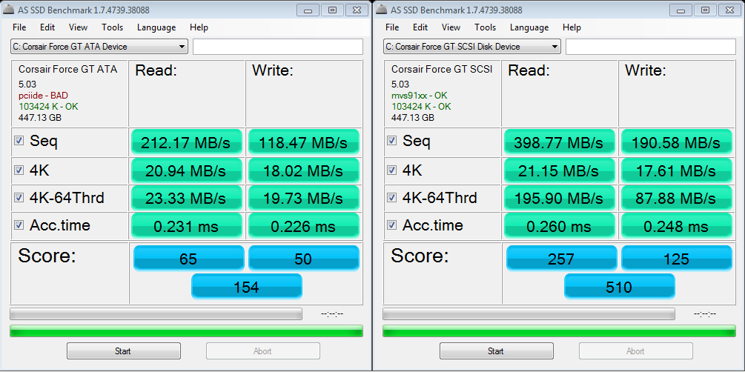The image size is (745, 372).
Task: Open Help menu in the ATA Device window
Action: point(199,27)
